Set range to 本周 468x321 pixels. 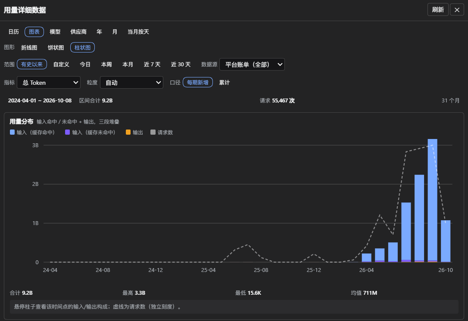[106, 64]
